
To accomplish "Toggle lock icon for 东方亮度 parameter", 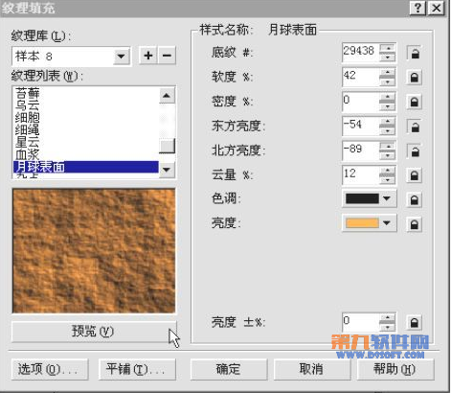I will (415, 127).
